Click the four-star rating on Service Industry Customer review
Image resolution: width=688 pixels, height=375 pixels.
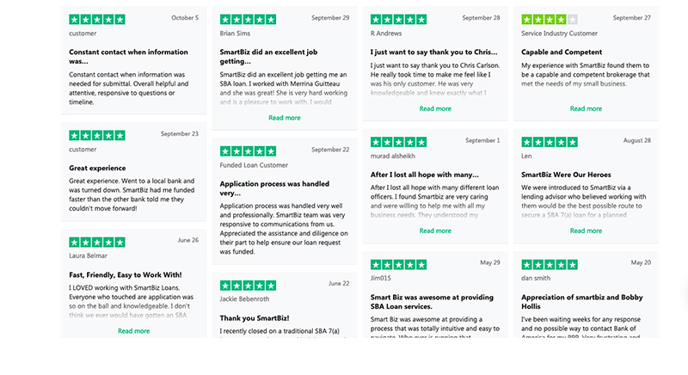click(x=550, y=19)
